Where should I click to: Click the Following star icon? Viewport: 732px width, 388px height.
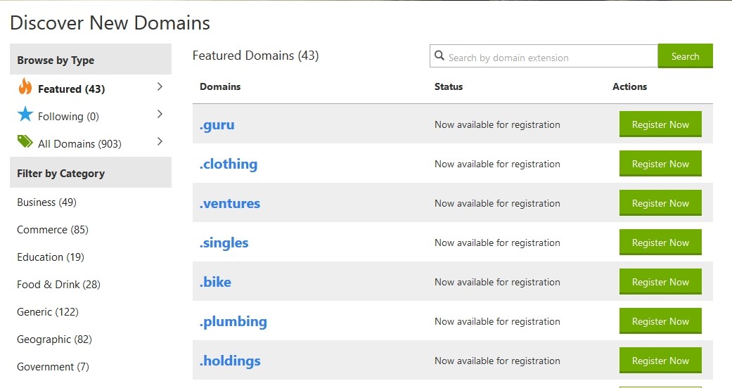pos(25,115)
